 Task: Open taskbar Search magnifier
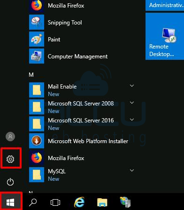coord(33,202)
